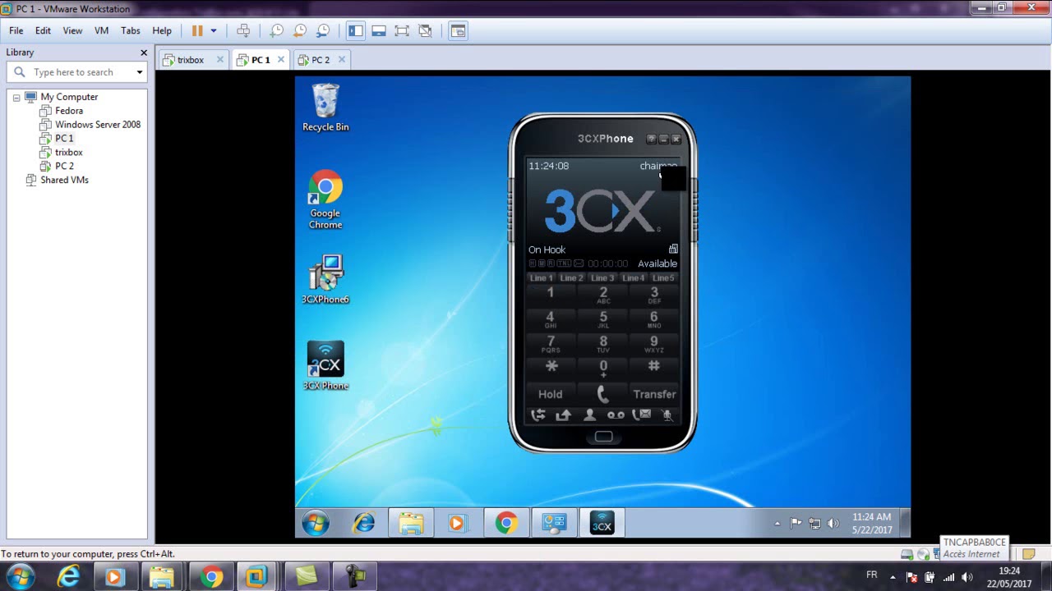Select Line5 on 3CXPhone

tap(663, 278)
